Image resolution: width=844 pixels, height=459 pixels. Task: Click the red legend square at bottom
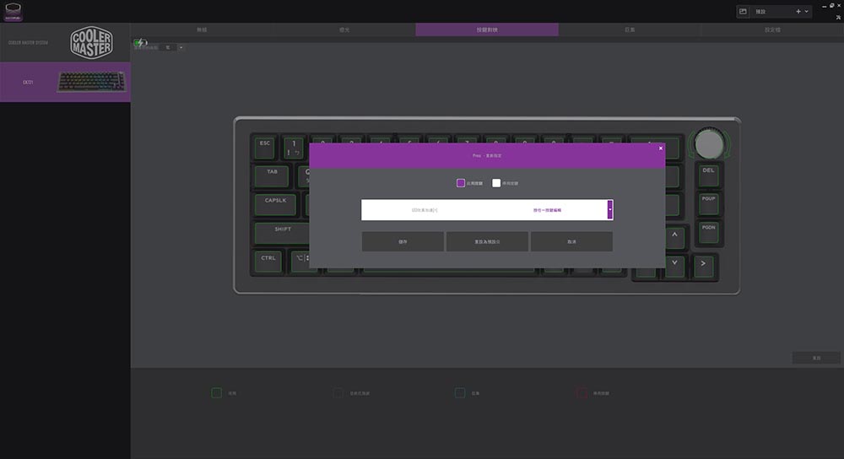[x=582, y=393]
